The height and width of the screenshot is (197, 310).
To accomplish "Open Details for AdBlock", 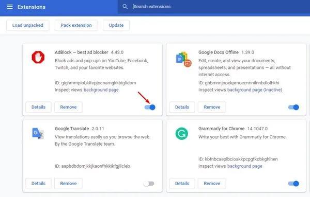I will (38, 108).
